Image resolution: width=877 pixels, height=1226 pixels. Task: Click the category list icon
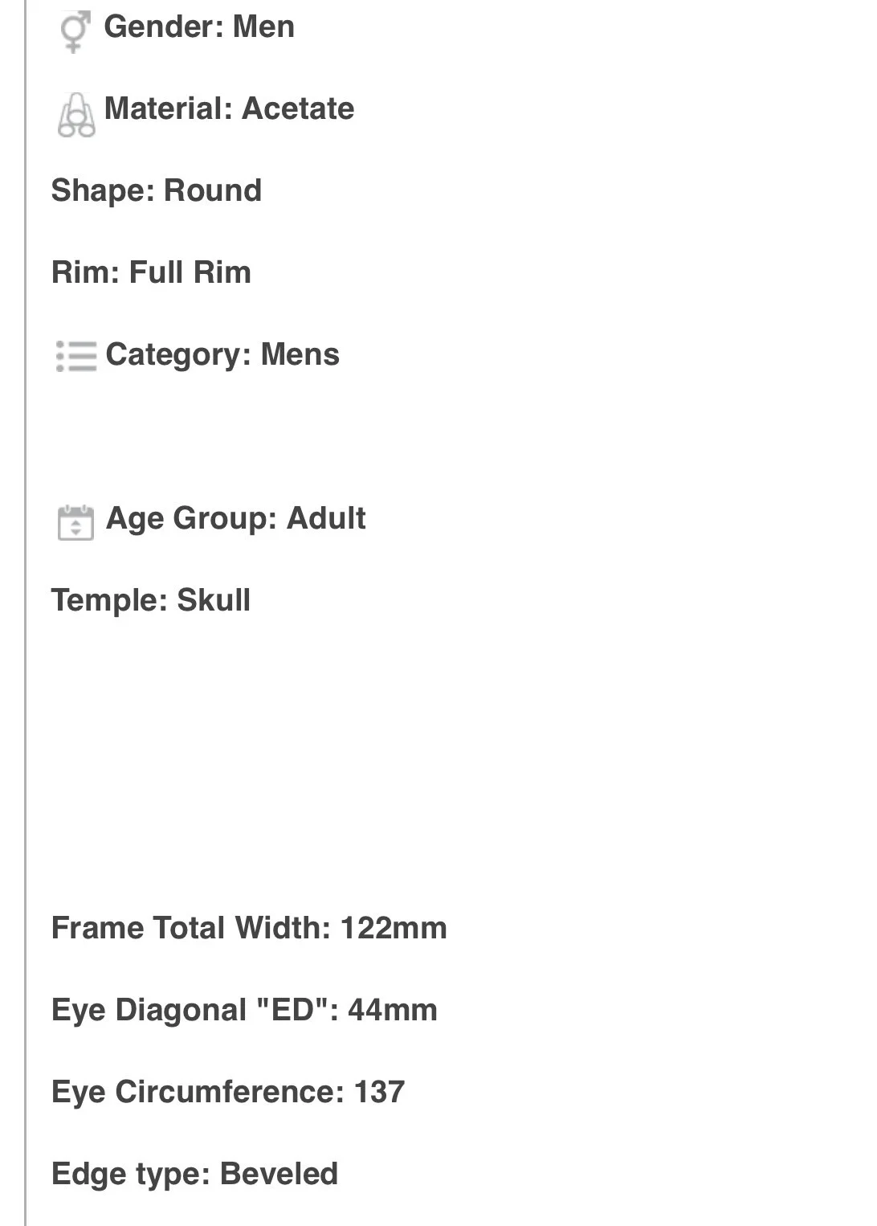coord(76,356)
